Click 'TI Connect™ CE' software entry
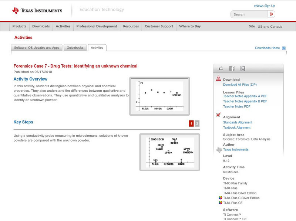Screen dimensions: 296x221 (x=235, y=219)
